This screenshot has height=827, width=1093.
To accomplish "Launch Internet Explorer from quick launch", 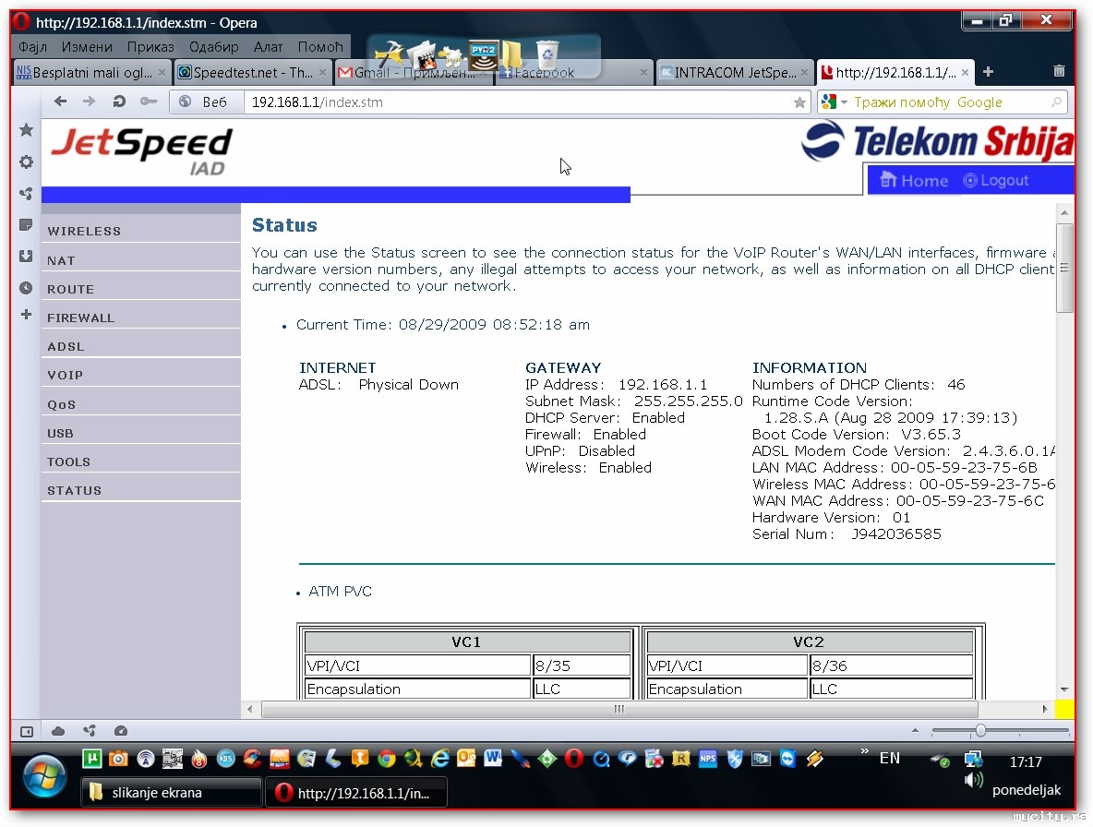I will pos(439,758).
